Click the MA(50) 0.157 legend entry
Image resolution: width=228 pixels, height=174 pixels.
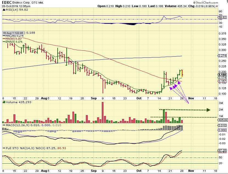pyautogui.click(x=12, y=39)
